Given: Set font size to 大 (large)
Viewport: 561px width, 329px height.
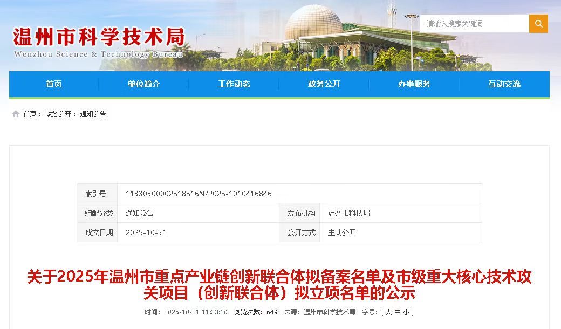Looking at the screenshot, I should click(x=388, y=312).
